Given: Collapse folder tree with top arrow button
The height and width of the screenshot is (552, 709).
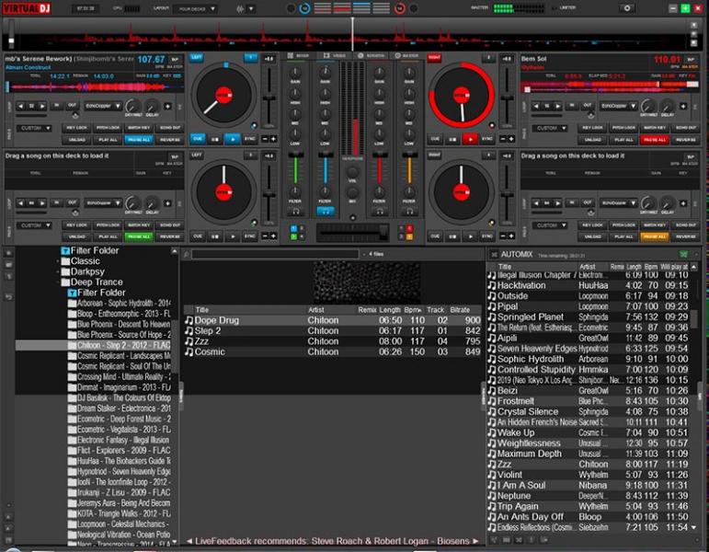Looking at the screenshot, I should [174, 251].
